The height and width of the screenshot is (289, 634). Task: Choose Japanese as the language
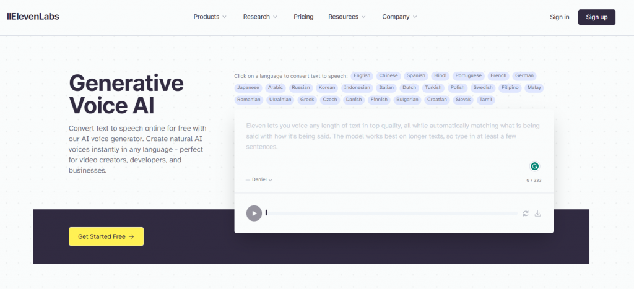point(248,88)
